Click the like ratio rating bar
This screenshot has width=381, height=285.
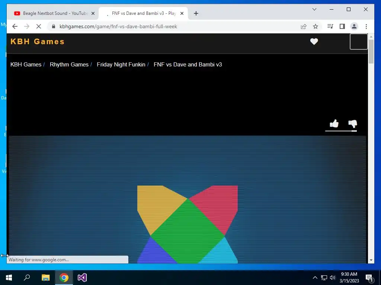click(341, 131)
